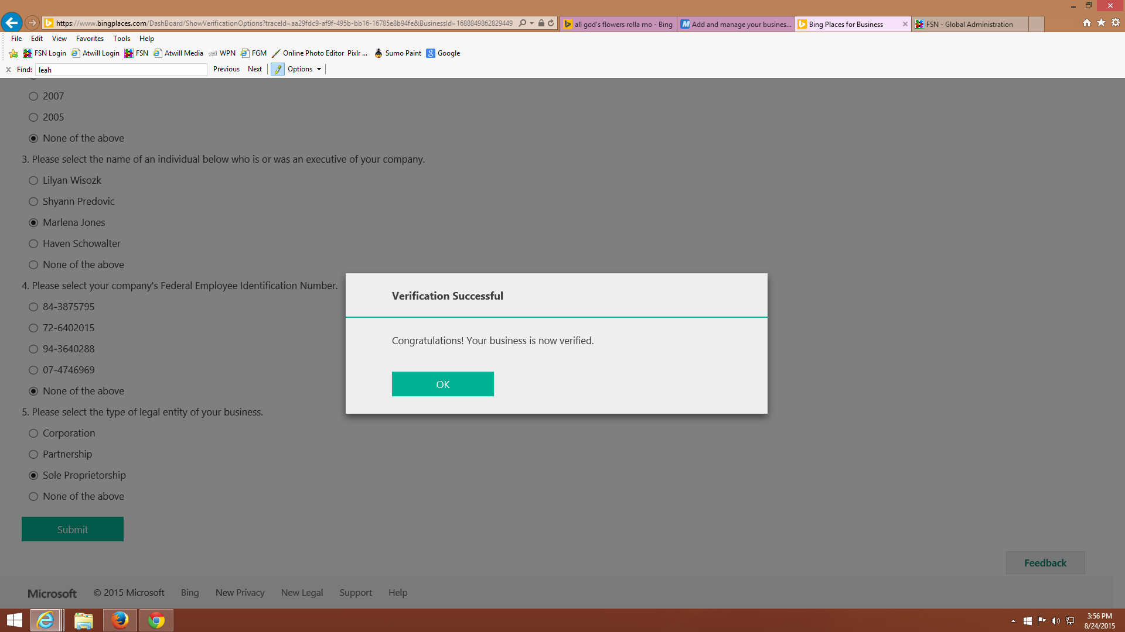Click the find bar highlighter icon
Viewport: 1125px width, 632px height.
[x=278, y=69]
